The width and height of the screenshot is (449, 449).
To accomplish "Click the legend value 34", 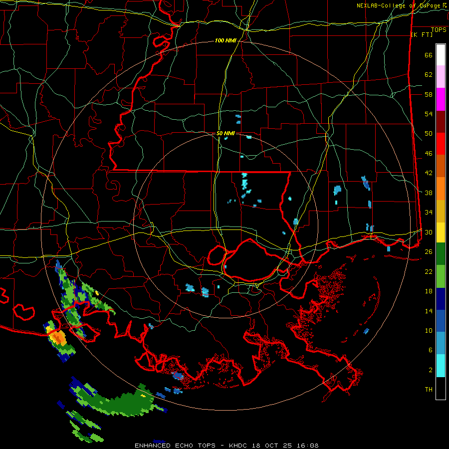I will 429,213.
